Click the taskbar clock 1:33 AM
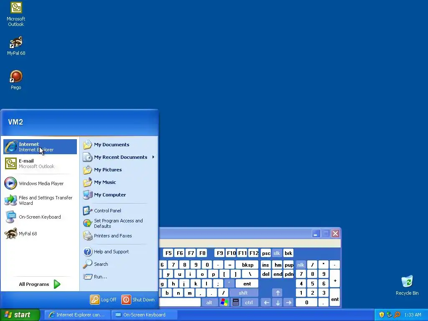The image size is (428, 321). coord(413,315)
